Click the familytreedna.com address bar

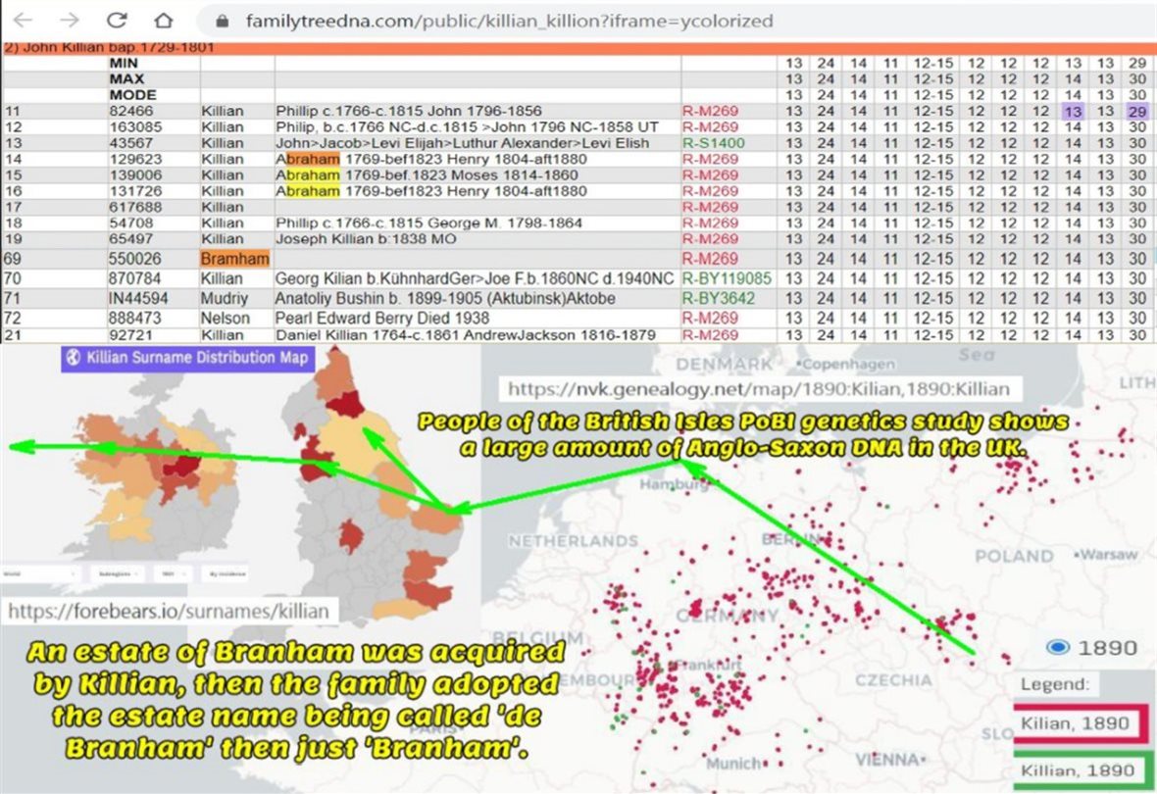(510, 21)
